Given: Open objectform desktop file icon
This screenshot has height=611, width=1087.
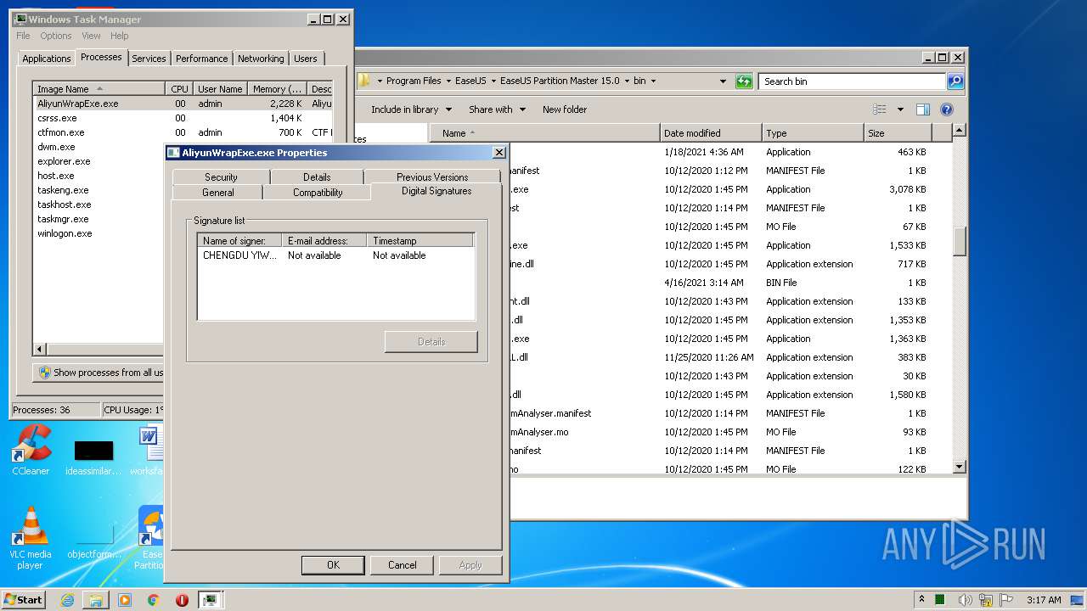Looking at the screenshot, I should (x=93, y=540).
